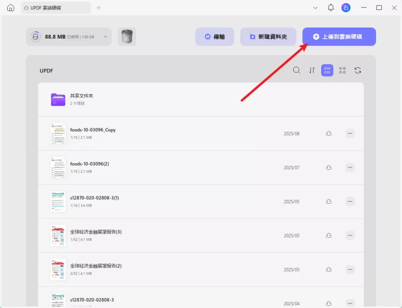This screenshot has height=308, width=402.
Task: Click cloud icon for s12870-020-02808-3(1)
Action: pos(329,201)
